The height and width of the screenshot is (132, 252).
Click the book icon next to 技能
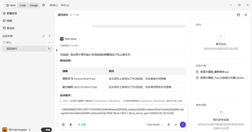pyautogui.click(x=4, y=21)
